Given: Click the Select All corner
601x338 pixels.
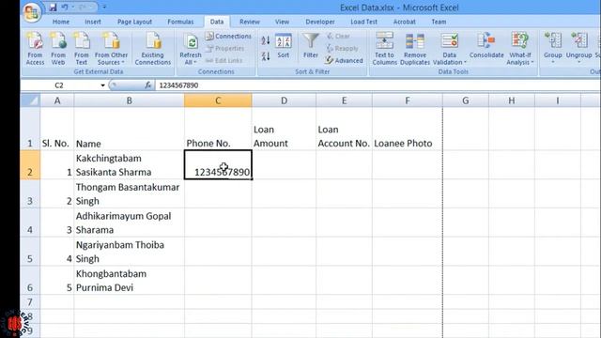Looking at the screenshot, I should 30,100.
